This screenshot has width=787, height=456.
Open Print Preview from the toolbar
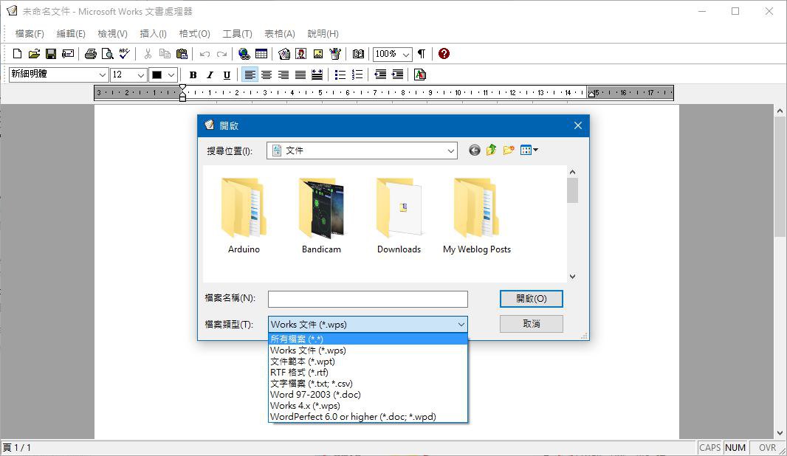(x=107, y=54)
